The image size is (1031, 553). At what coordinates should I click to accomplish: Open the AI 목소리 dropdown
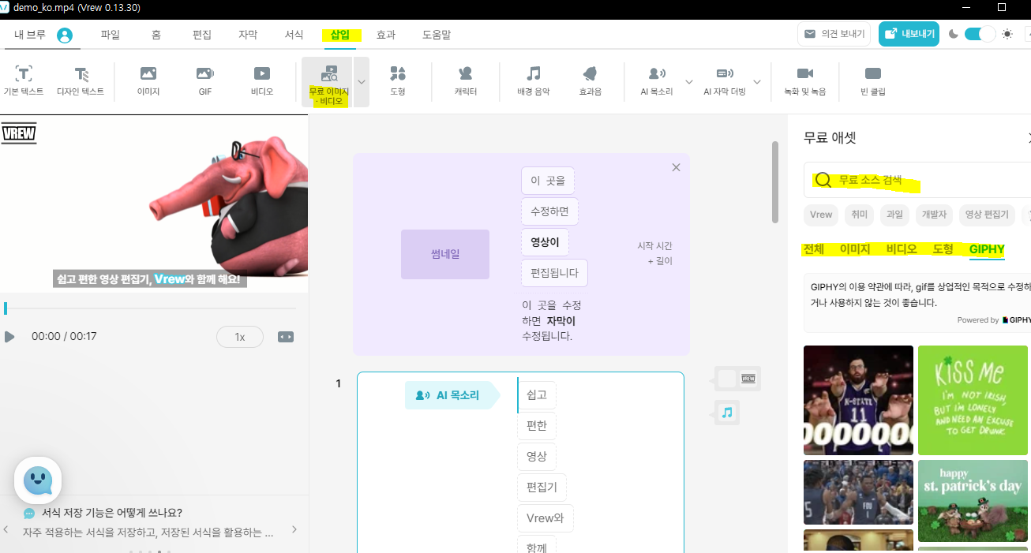pyautogui.click(x=689, y=81)
